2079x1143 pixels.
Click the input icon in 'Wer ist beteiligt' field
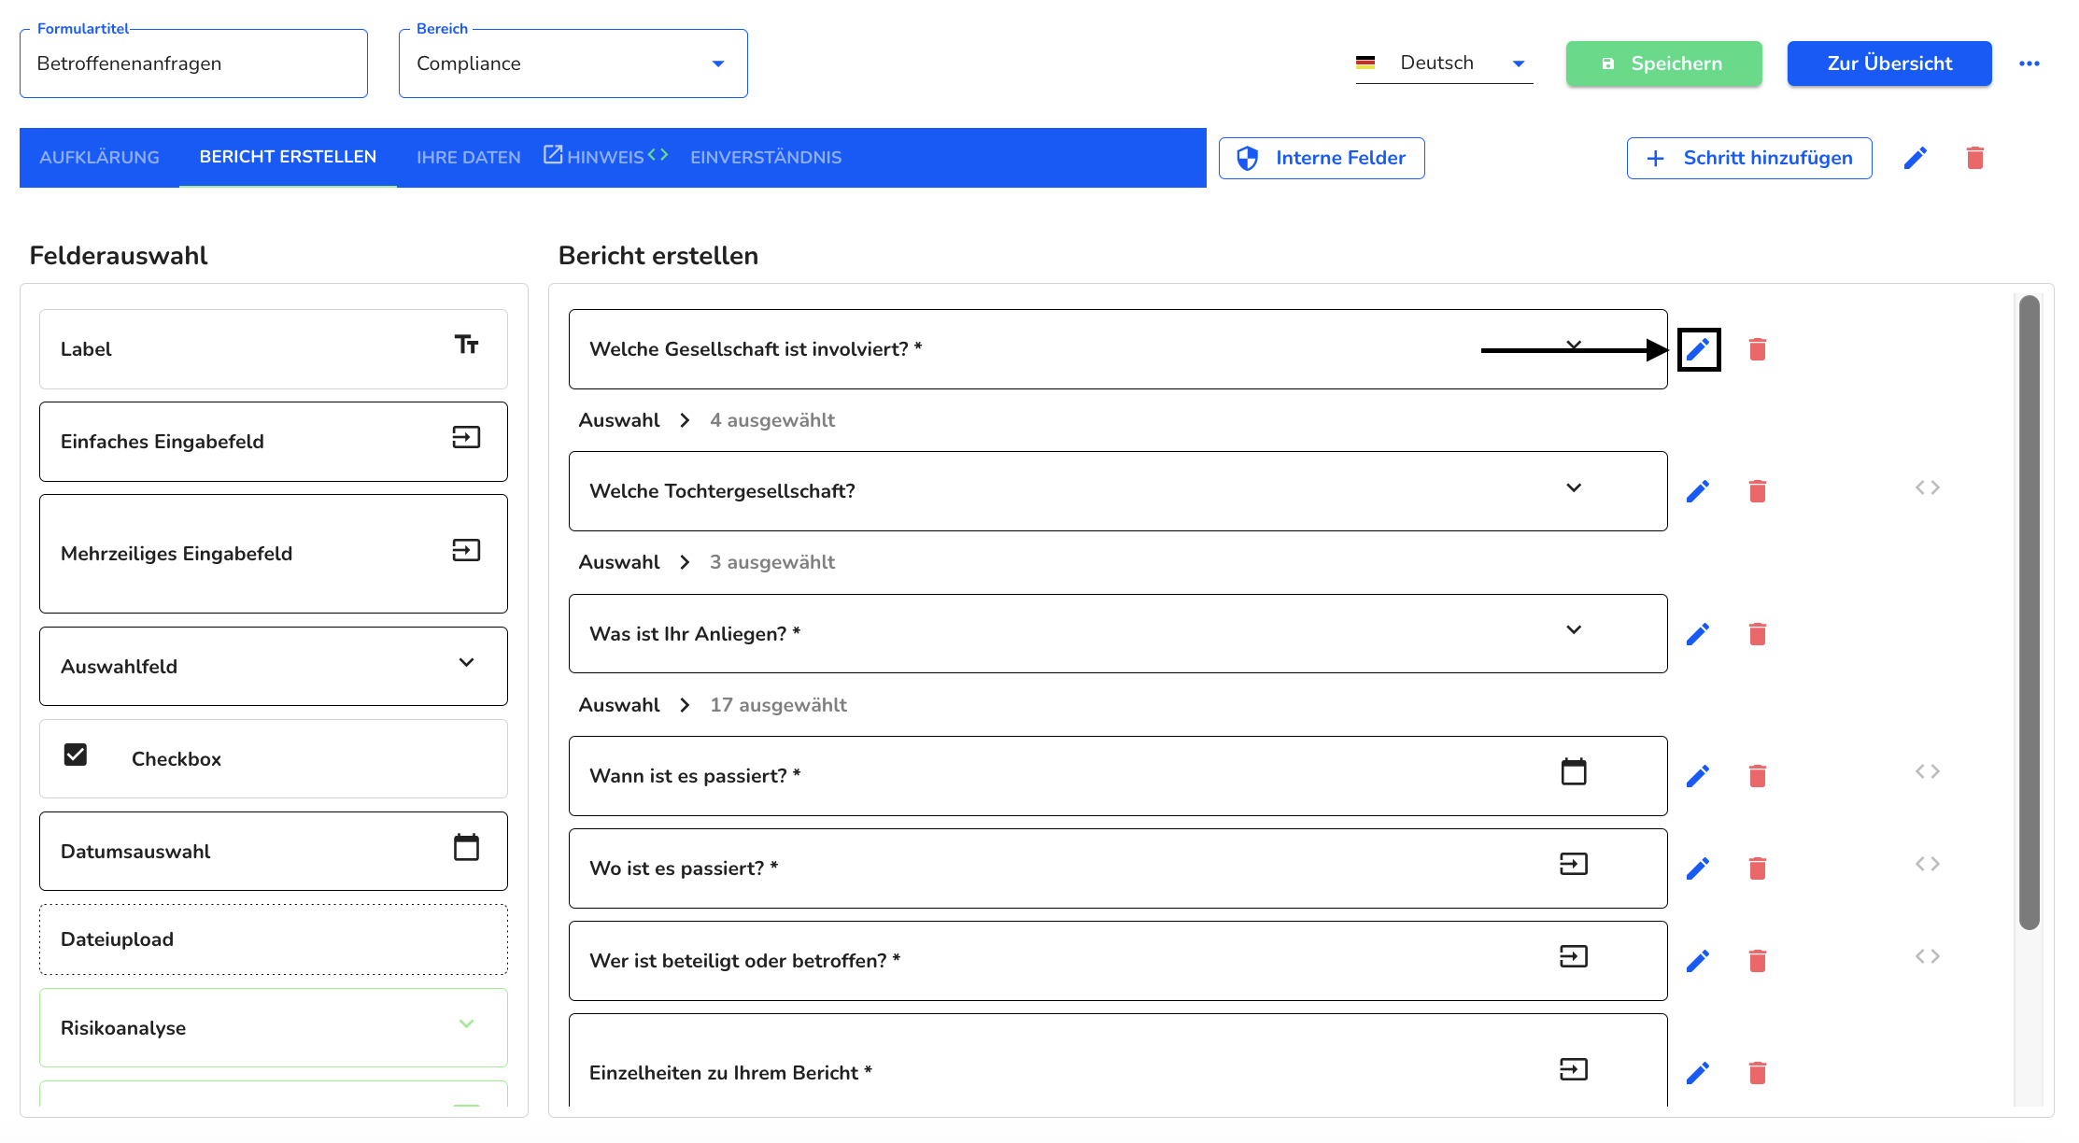point(1574,956)
